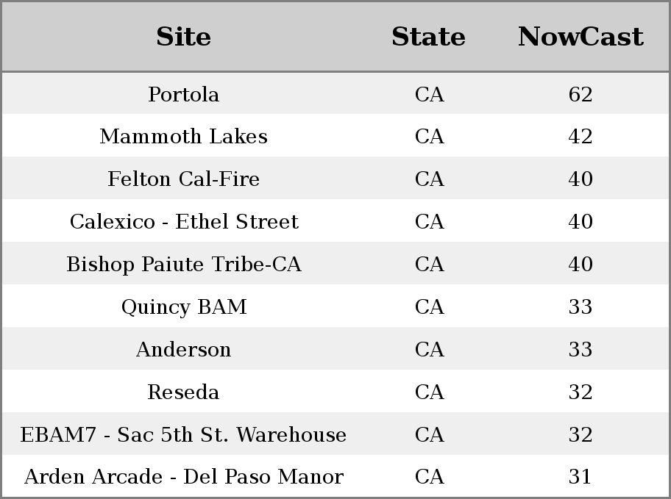Click EBAM7 - Sac 5th St. Warehouse
This screenshot has width=671, height=499.
click(184, 434)
